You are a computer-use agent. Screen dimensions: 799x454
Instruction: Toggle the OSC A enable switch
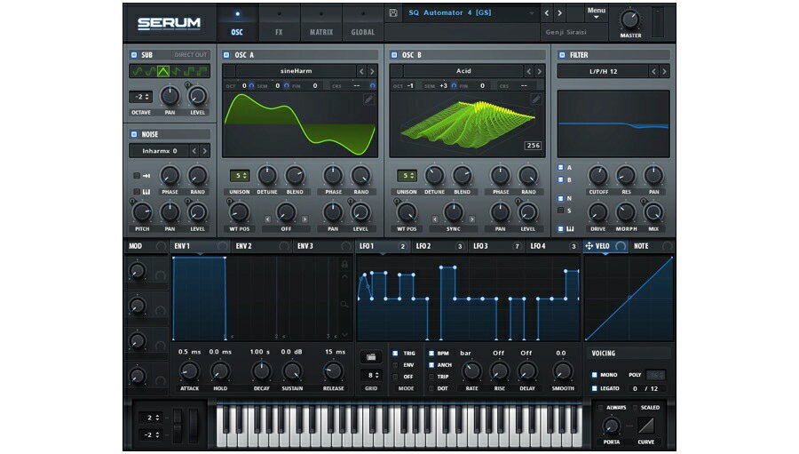[x=226, y=55]
